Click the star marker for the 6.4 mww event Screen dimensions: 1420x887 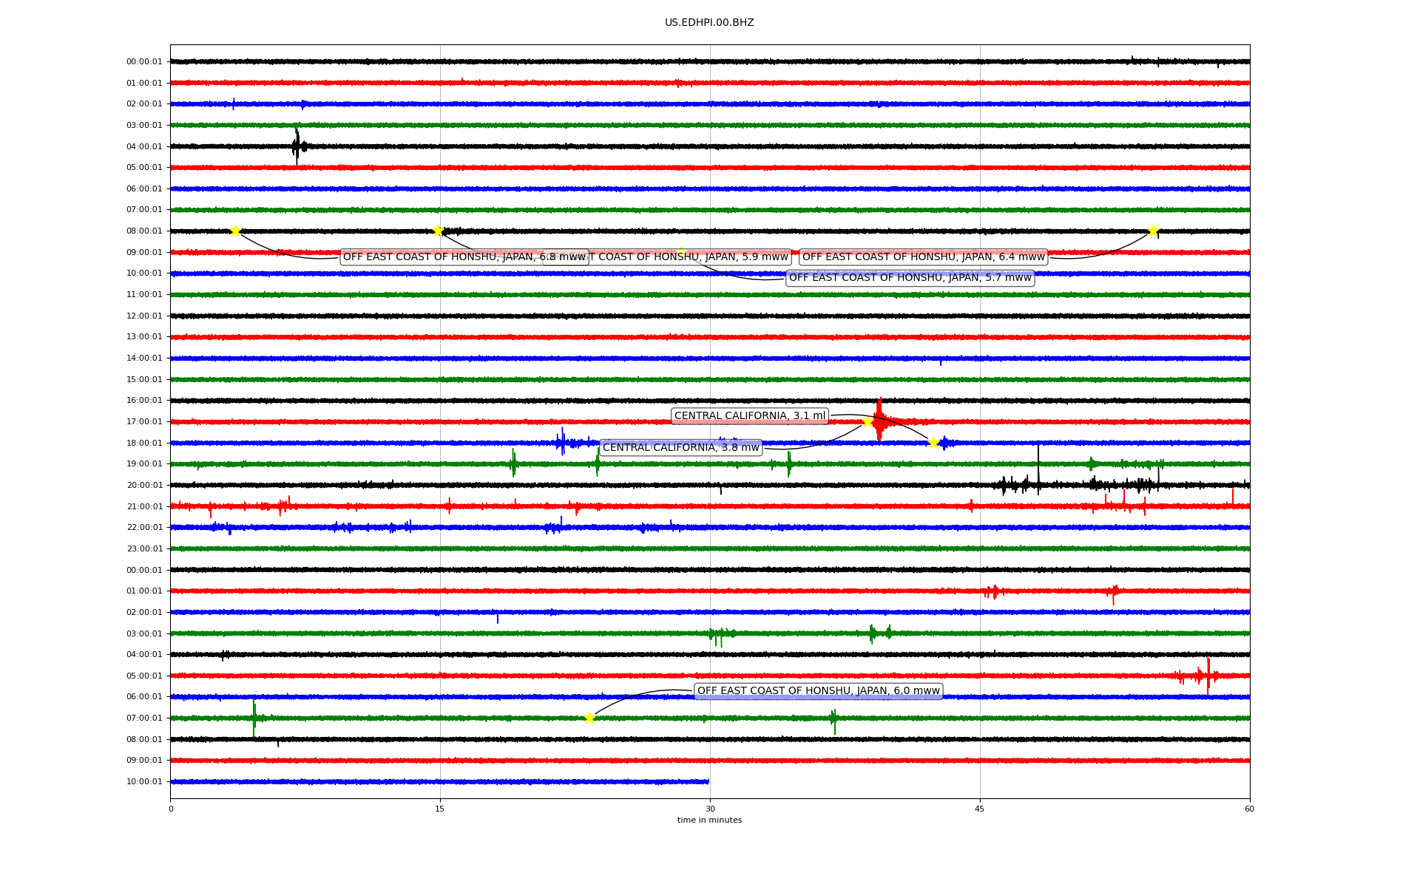(1152, 231)
